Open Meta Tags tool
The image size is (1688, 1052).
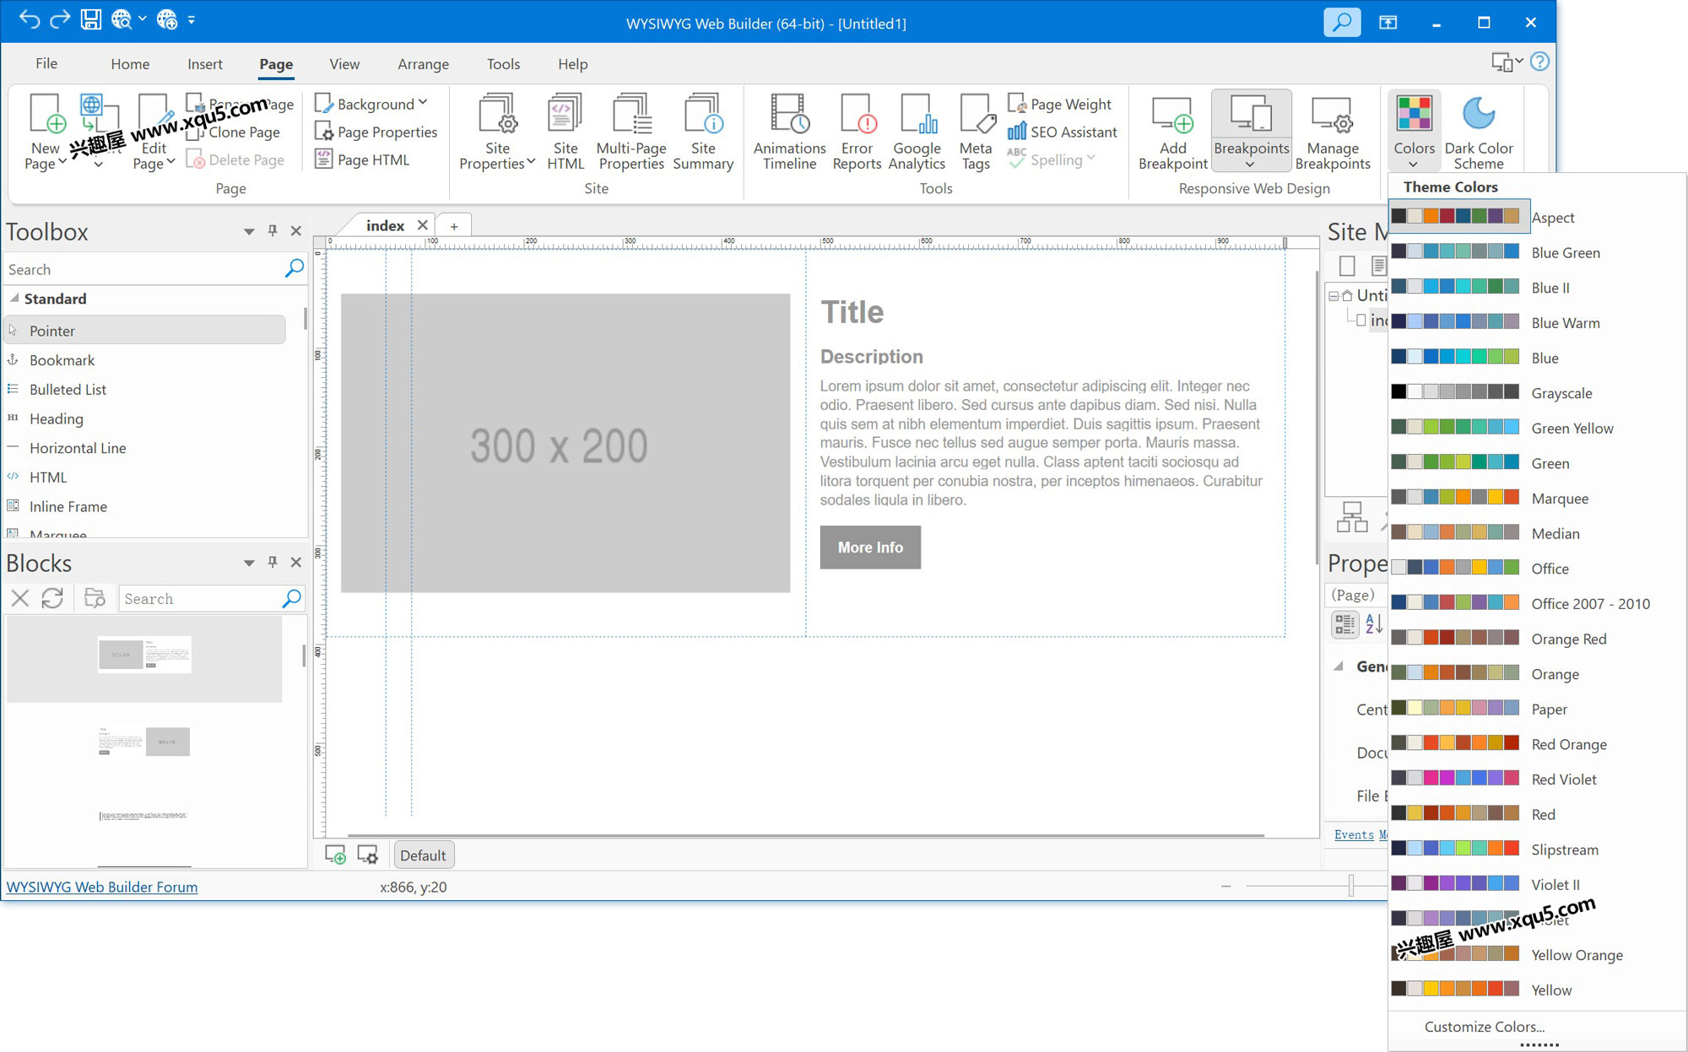(976, 132)
